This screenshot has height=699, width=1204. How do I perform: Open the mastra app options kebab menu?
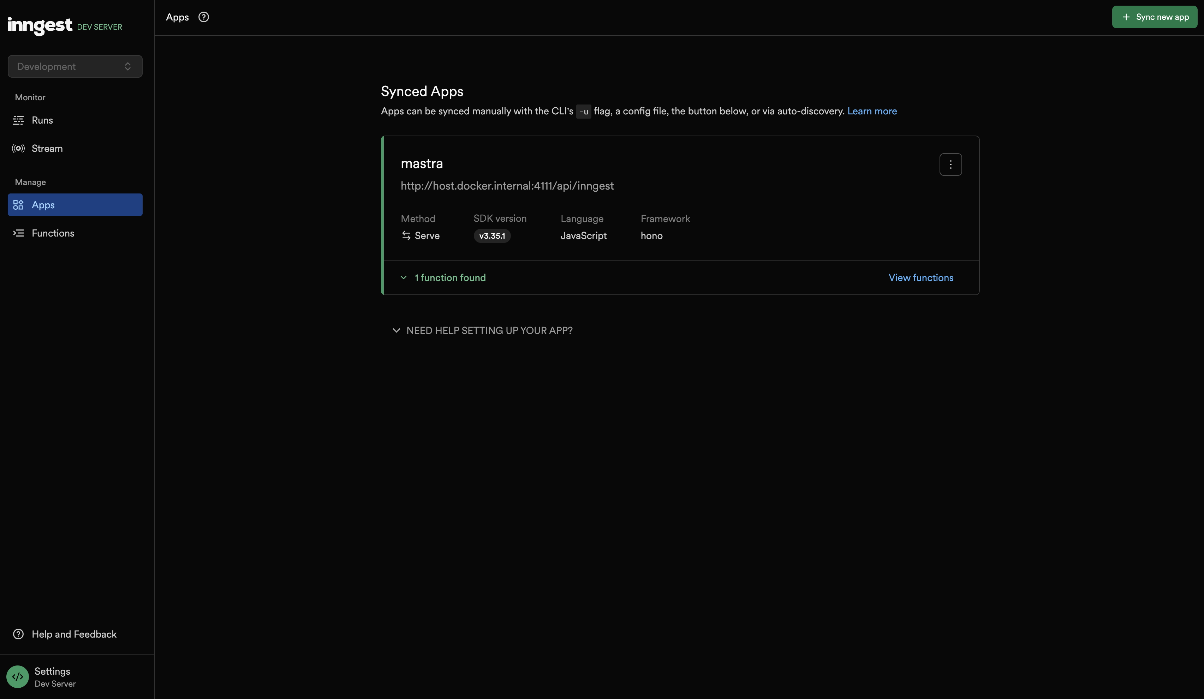coord(951,164)
